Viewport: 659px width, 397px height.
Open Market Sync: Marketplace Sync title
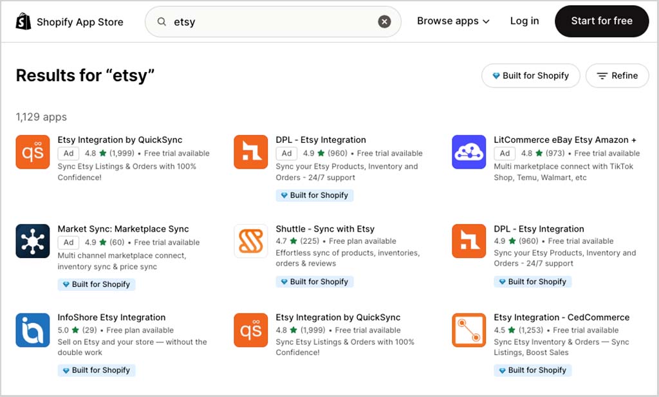[x=123, y=229]
